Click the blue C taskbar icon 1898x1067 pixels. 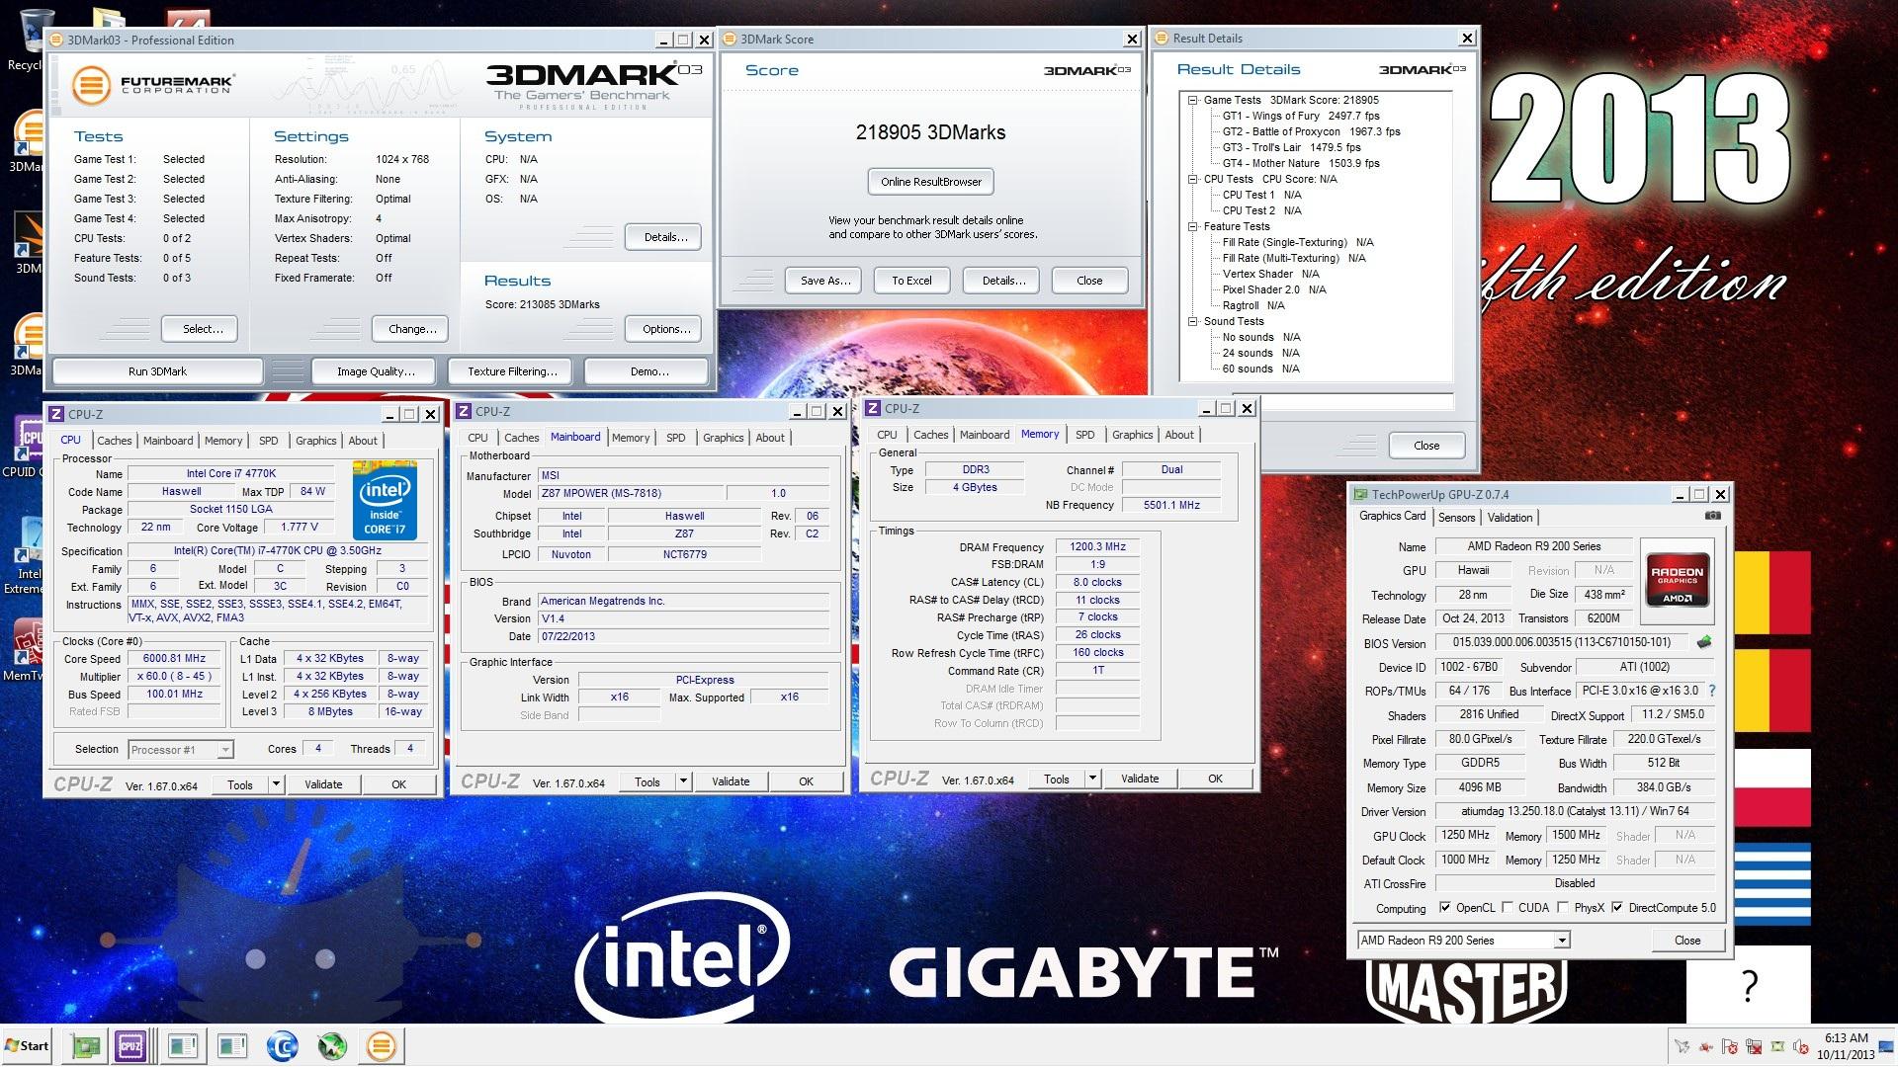click(283, 1045)
